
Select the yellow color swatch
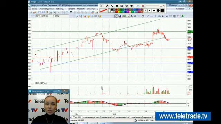tap(119, 12)
